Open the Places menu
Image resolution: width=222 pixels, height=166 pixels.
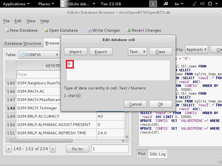tap(46, 4)
